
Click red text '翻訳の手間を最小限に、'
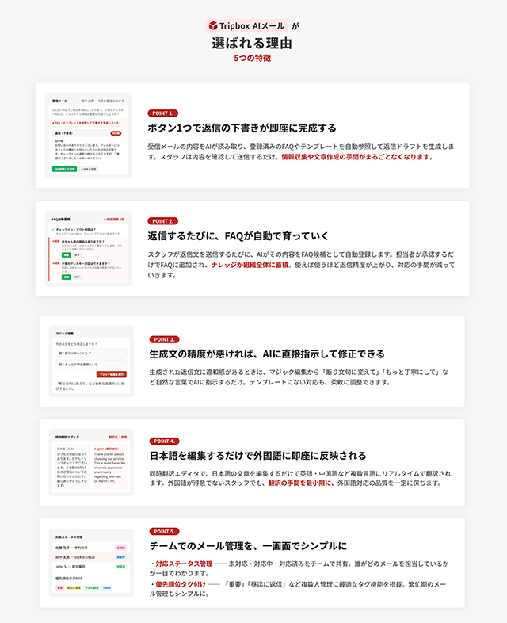(x=301, y=483)
